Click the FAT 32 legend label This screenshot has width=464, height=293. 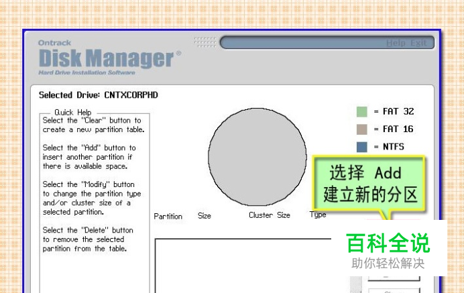398,111
